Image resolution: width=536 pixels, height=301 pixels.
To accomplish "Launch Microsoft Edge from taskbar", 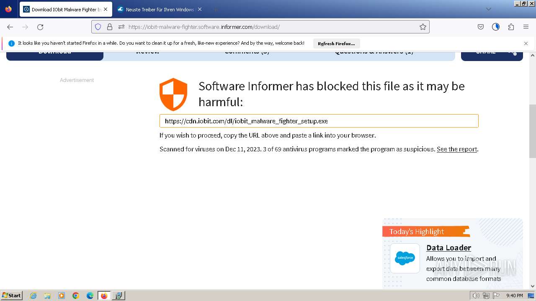I will click(90, 296).
